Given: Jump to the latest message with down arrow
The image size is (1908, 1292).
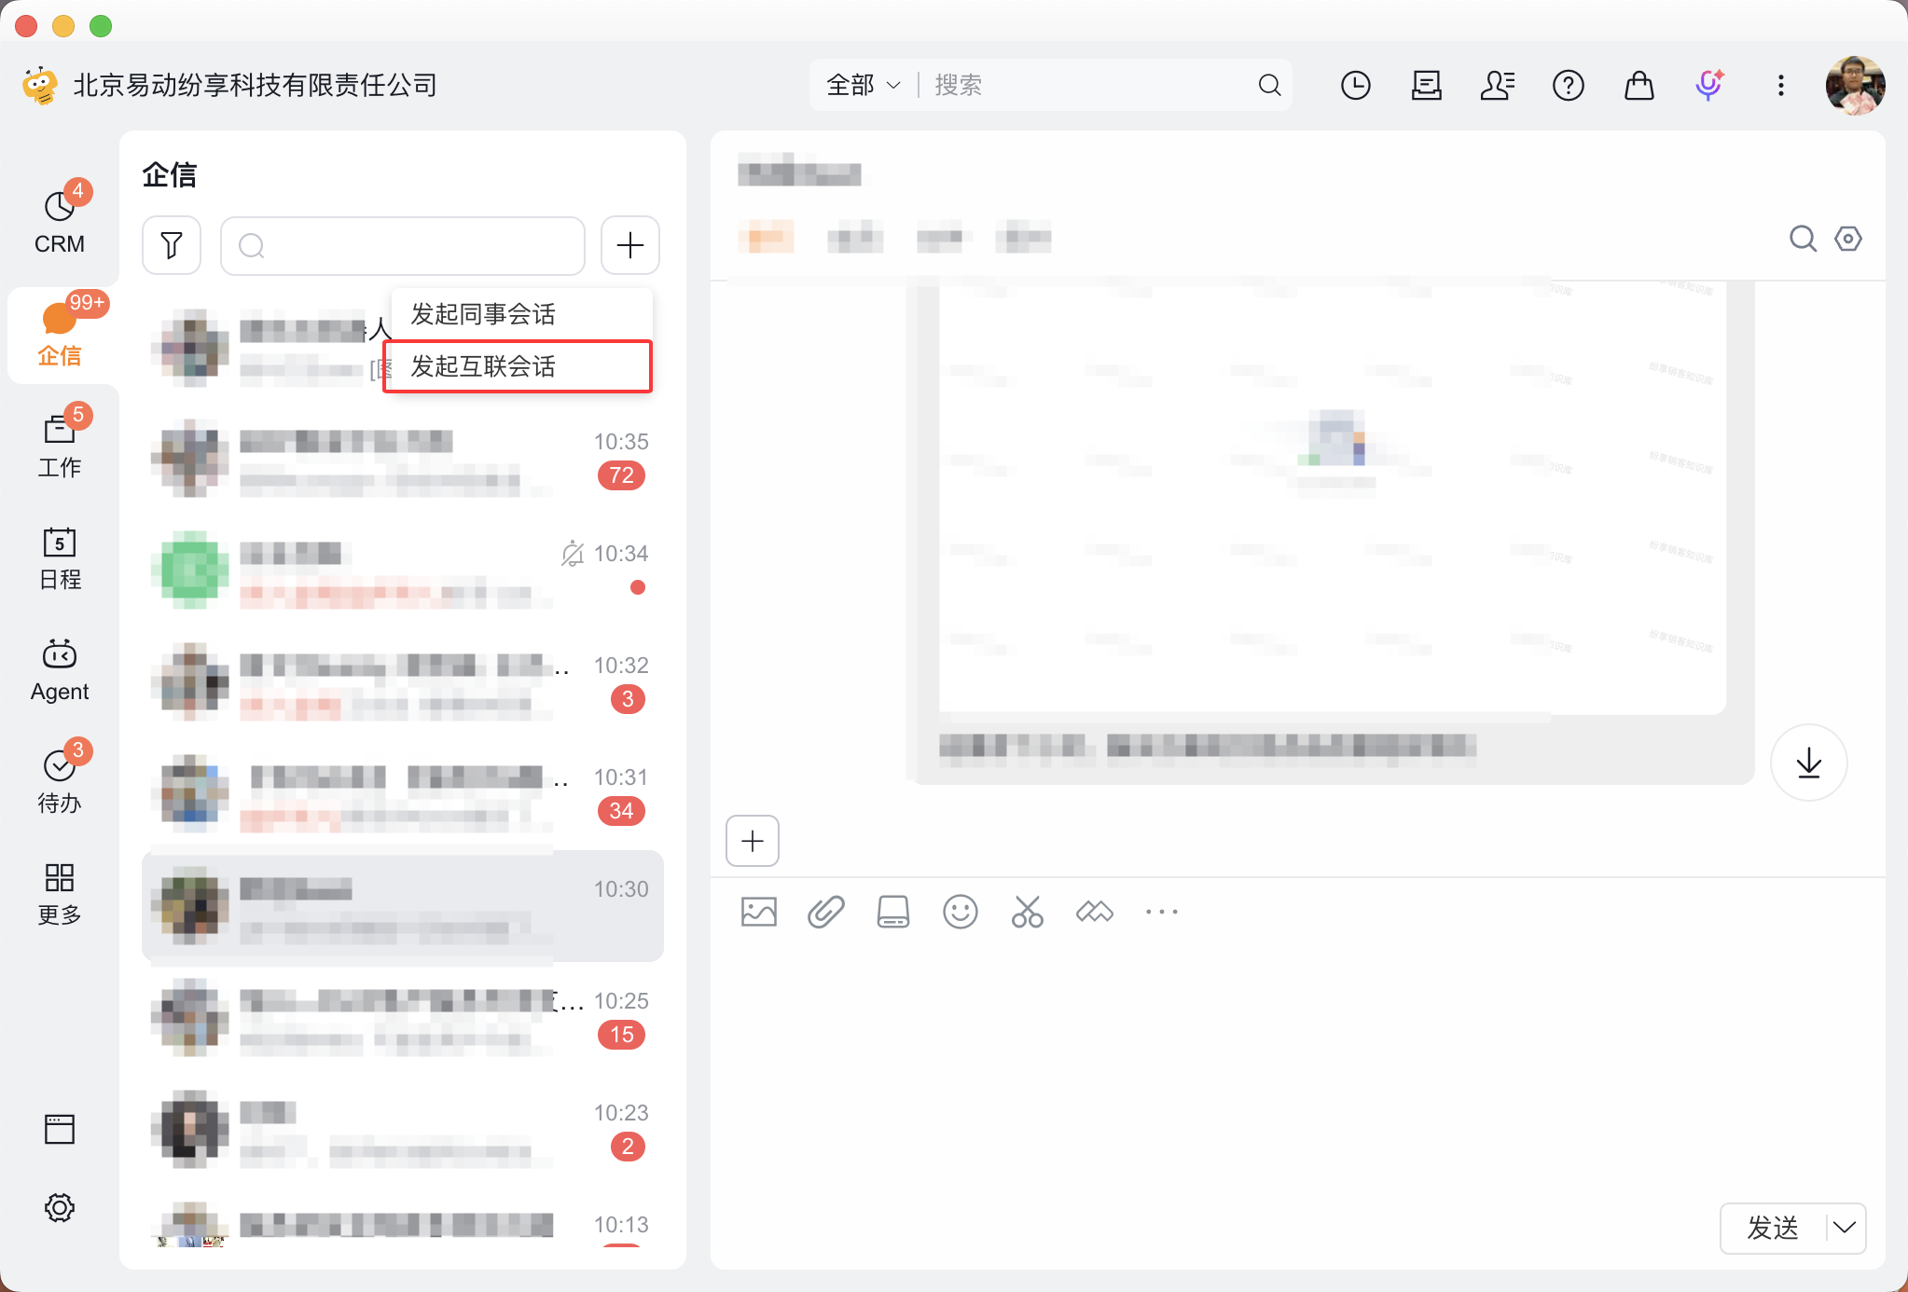Looking at the screenshot, I should pos(1808,763).
